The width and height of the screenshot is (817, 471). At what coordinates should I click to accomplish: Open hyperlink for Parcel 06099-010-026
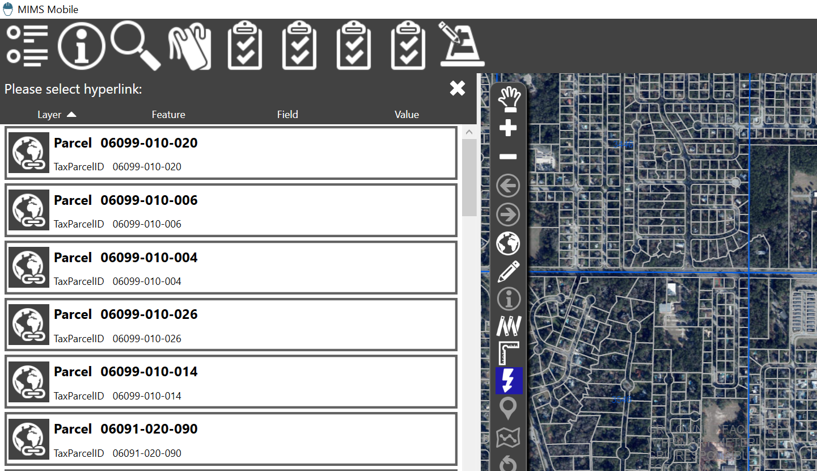click(x=231, y=325)
